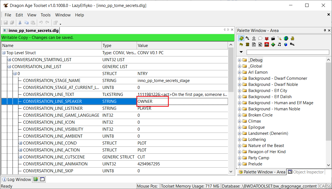
Task: Click the music note palette icon
Action: click(x=279, y=44)
